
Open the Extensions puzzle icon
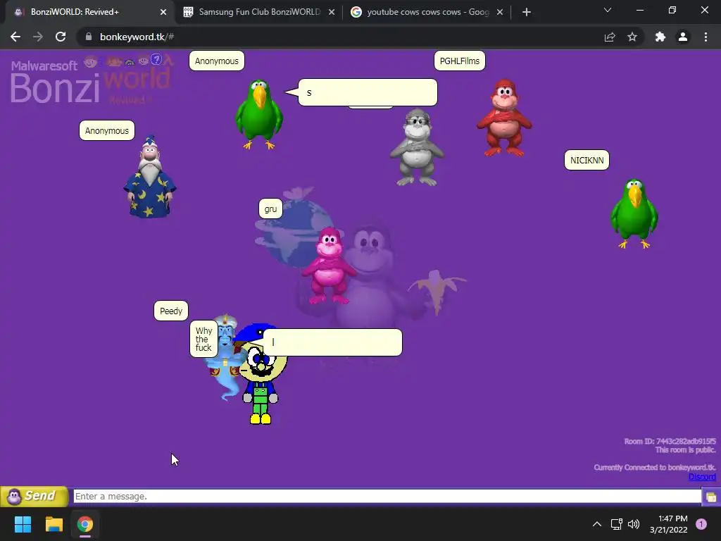[x=660, y=37]
